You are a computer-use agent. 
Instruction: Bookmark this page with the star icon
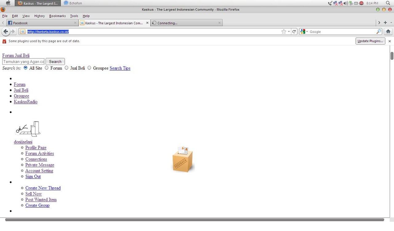pos(283,31)
